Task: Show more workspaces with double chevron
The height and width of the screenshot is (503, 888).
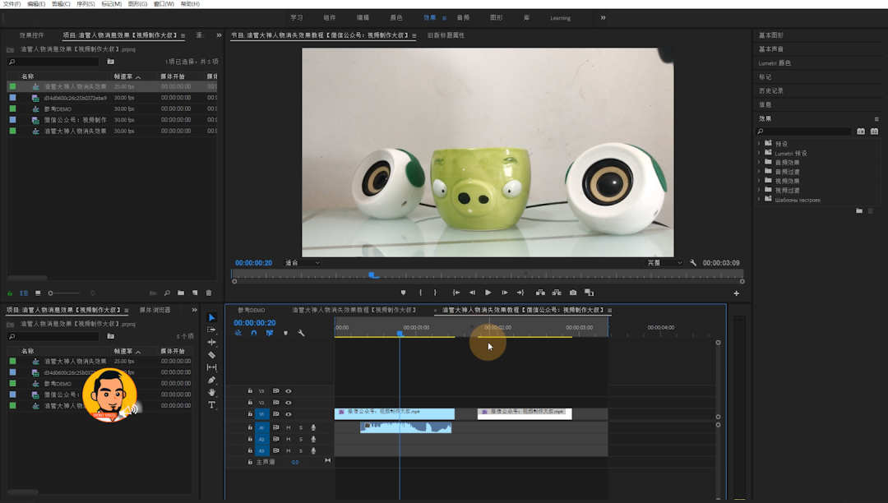Action: pos(604,17)
